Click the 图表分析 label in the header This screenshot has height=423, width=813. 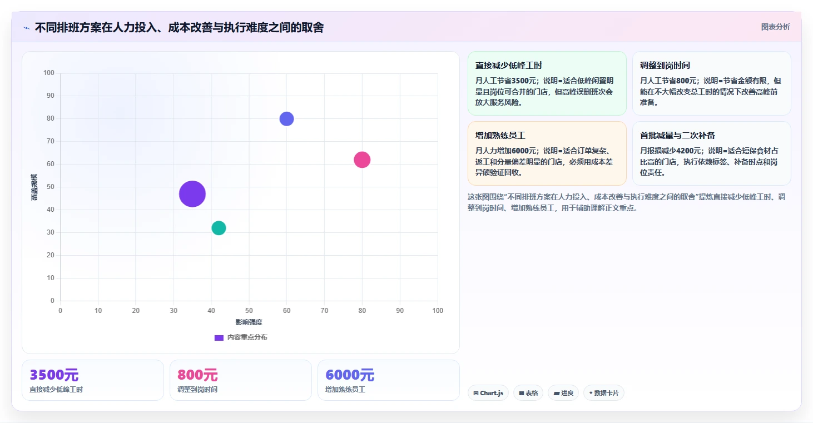(x=775, y=27)
